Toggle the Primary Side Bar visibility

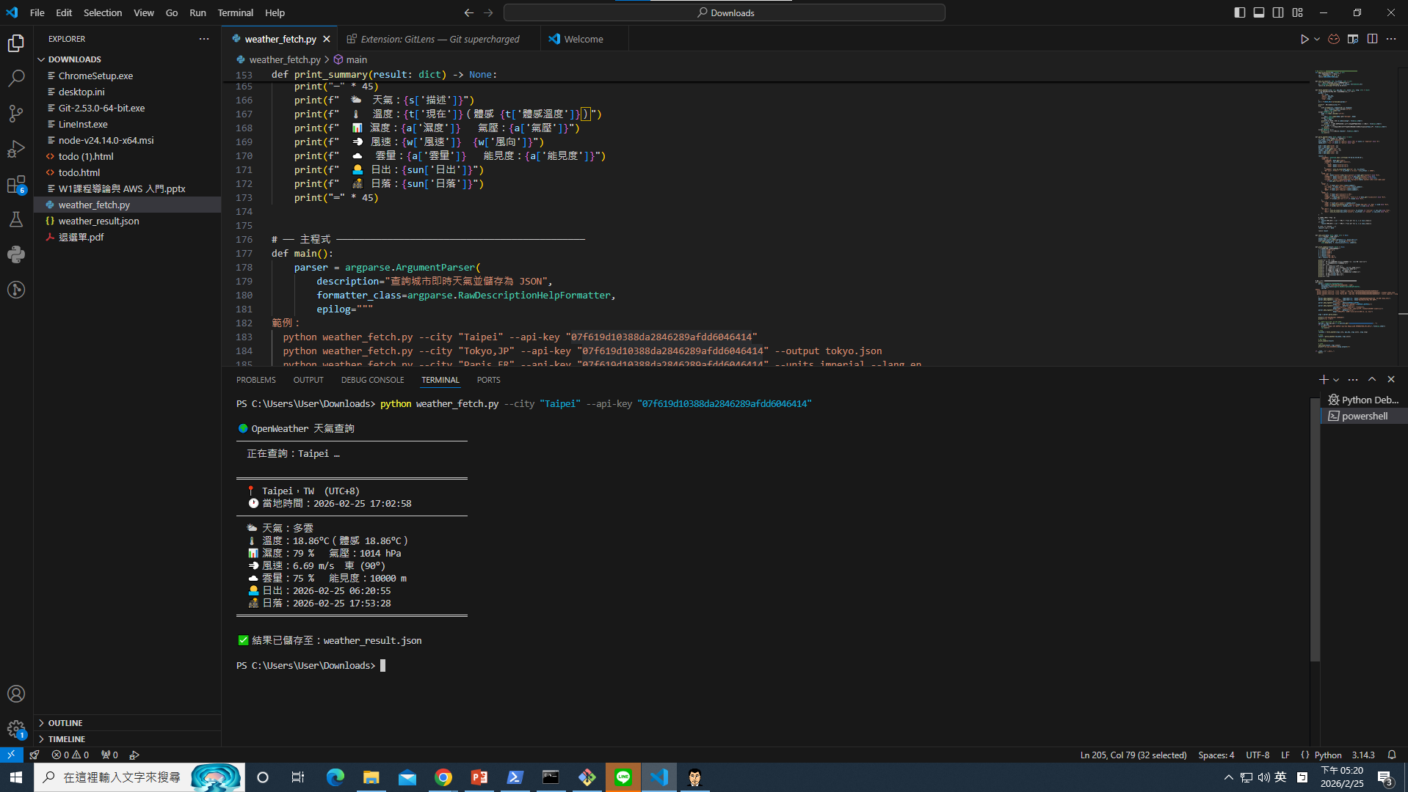pyautogui.click(x=1240, y=12)
